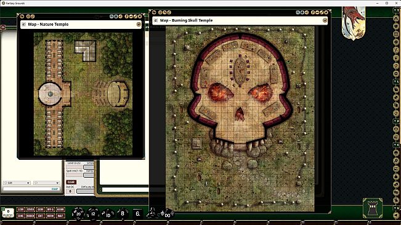Viewport: 401px width, 225px height.
Task: Click the Nature Temple map image
Action: tap(83, 94)
